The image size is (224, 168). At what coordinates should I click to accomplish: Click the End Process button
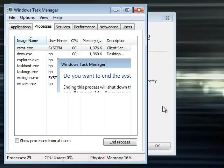120,142
